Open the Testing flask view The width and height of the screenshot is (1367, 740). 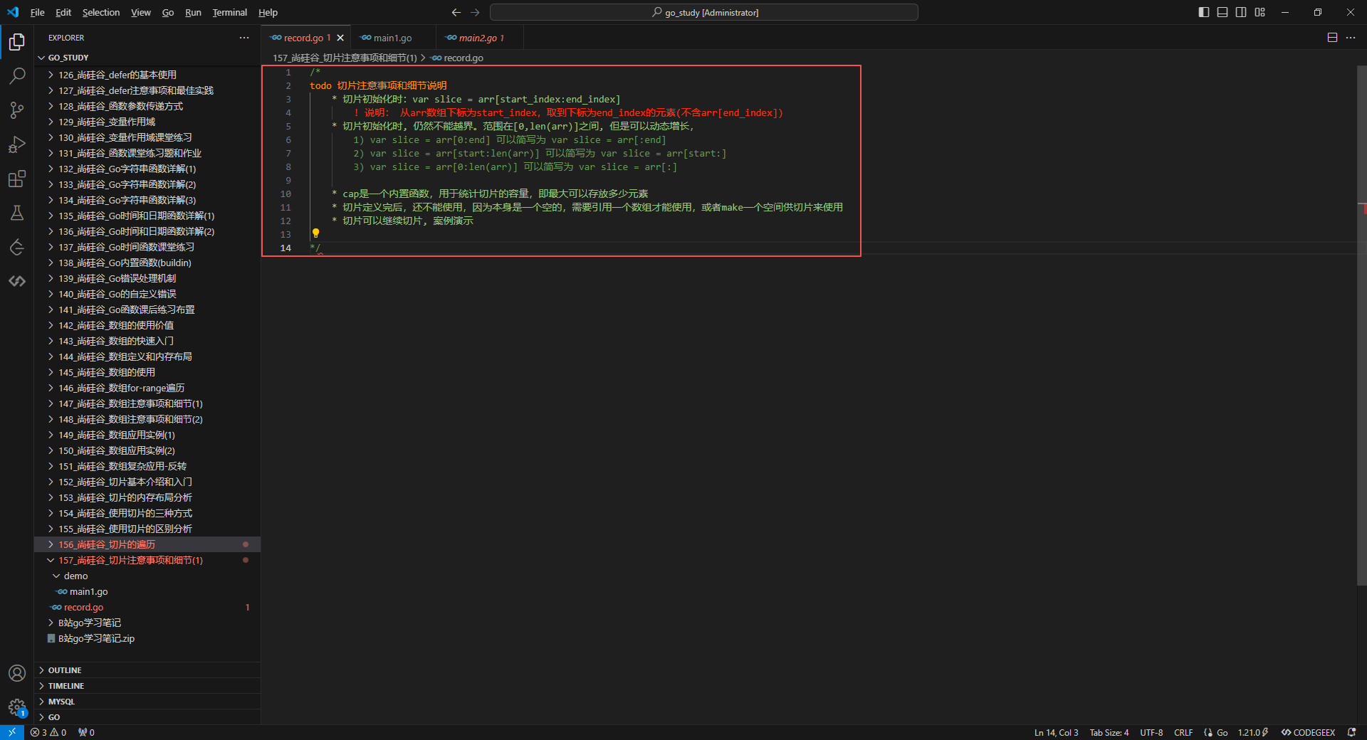[x=17, y=213]
